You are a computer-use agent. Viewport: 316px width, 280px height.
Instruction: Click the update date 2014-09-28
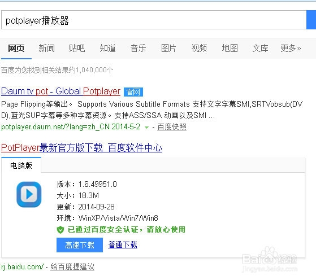click(96, 207)
